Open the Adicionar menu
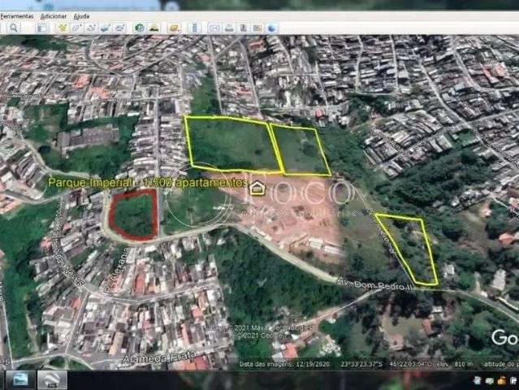Screen dimensions: 519x390 (54, 16)
